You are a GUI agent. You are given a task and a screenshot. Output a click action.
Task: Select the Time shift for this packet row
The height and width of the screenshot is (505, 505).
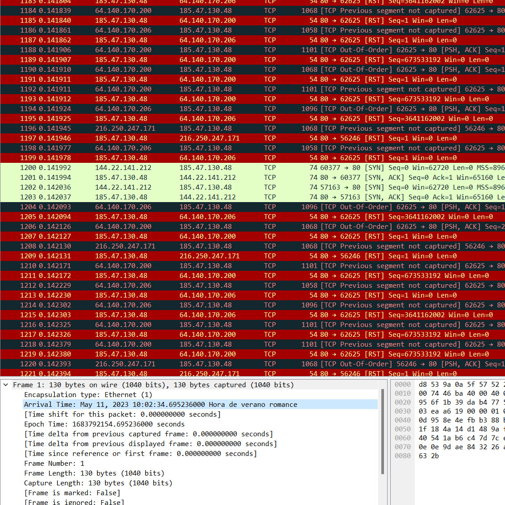(122, 414)
